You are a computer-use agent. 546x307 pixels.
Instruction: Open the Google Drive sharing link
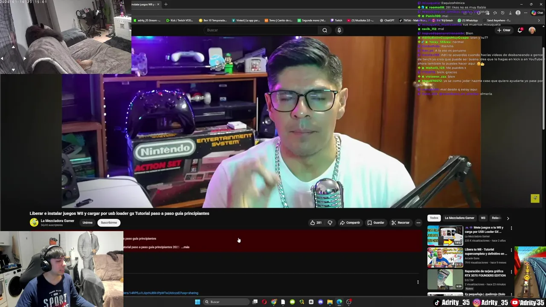[x=161, y=293]
